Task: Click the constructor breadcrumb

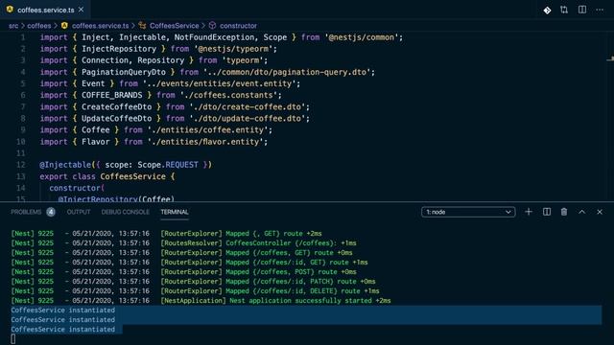Action: 238,26
